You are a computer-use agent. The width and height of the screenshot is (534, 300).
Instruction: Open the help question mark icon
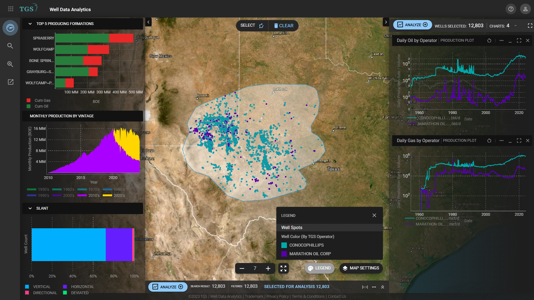511,9
